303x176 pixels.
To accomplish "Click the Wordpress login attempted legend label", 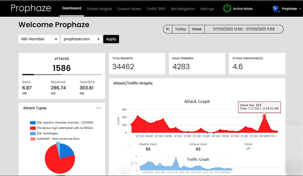I will 65,128.
